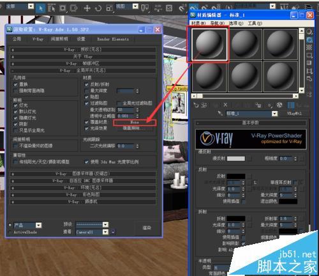
Task: Switch to the 公用 tab
Action: point(17,39)
